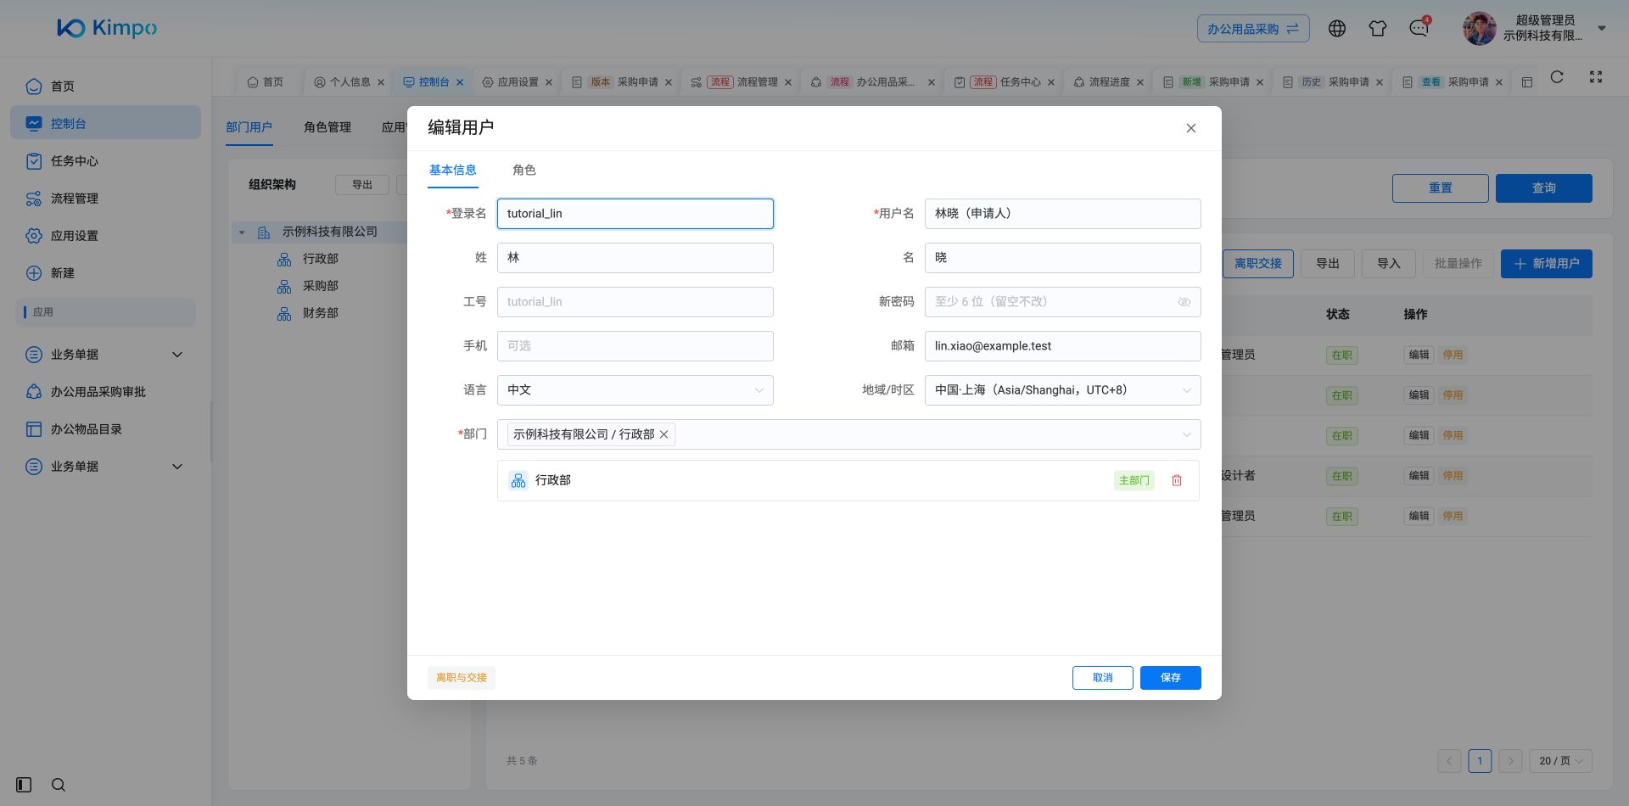This screenshot has width=1629, height=806.
Task: Switch app via 办公用品采购 button
Action: point(1253,29)
